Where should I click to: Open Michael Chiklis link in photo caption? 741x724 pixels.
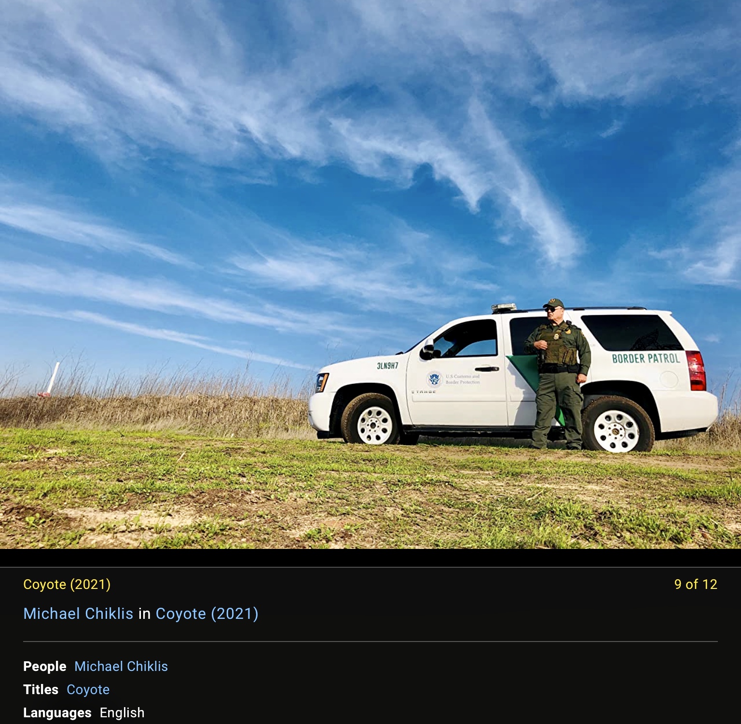tap(78, 614)
